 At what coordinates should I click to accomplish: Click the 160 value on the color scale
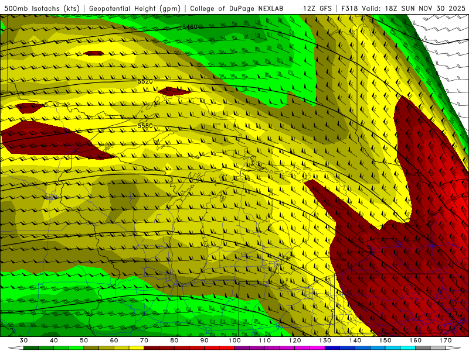click(x=416, y=340)
